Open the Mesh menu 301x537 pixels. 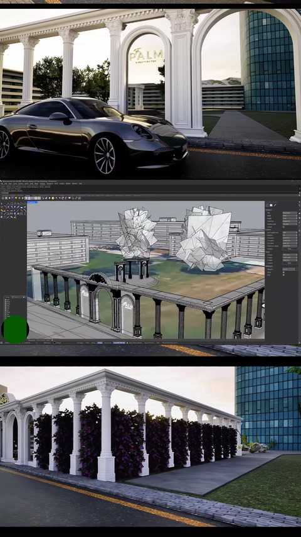35,184
